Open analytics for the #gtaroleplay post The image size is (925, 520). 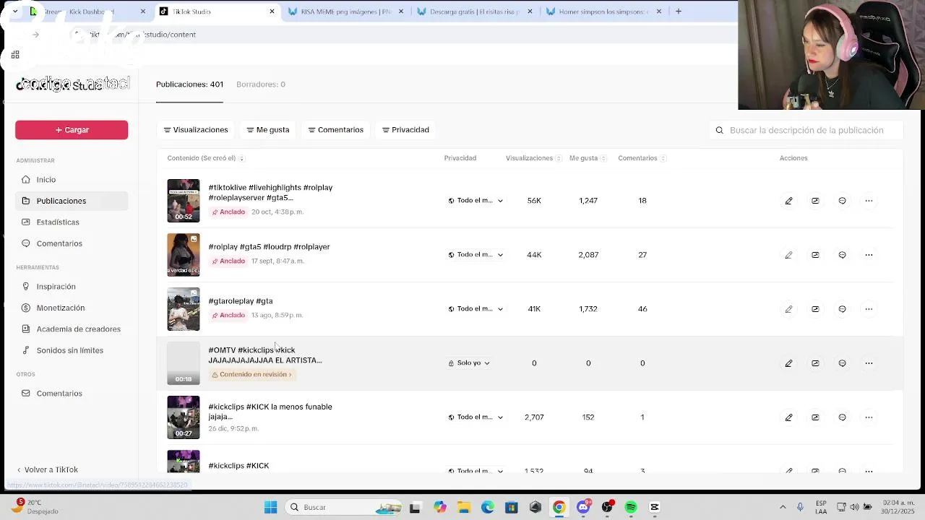click(x=815, y=309)
